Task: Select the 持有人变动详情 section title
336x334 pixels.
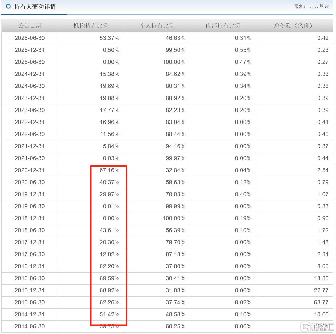Action: click(35, 6)
